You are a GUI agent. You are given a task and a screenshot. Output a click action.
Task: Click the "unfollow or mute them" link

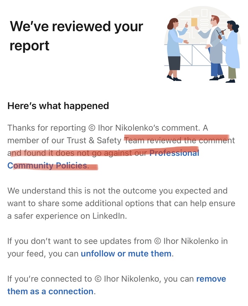coord(126,254)
